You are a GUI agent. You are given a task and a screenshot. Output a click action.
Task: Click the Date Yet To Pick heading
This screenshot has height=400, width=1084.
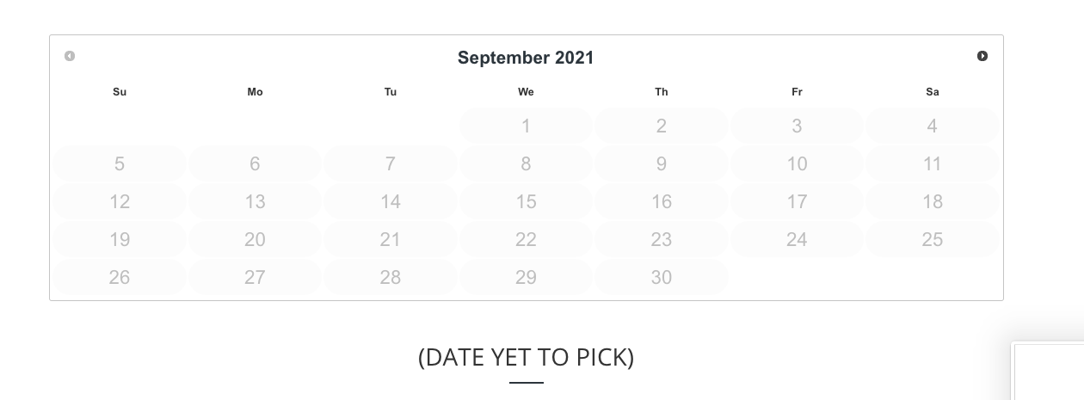point(526,357)
